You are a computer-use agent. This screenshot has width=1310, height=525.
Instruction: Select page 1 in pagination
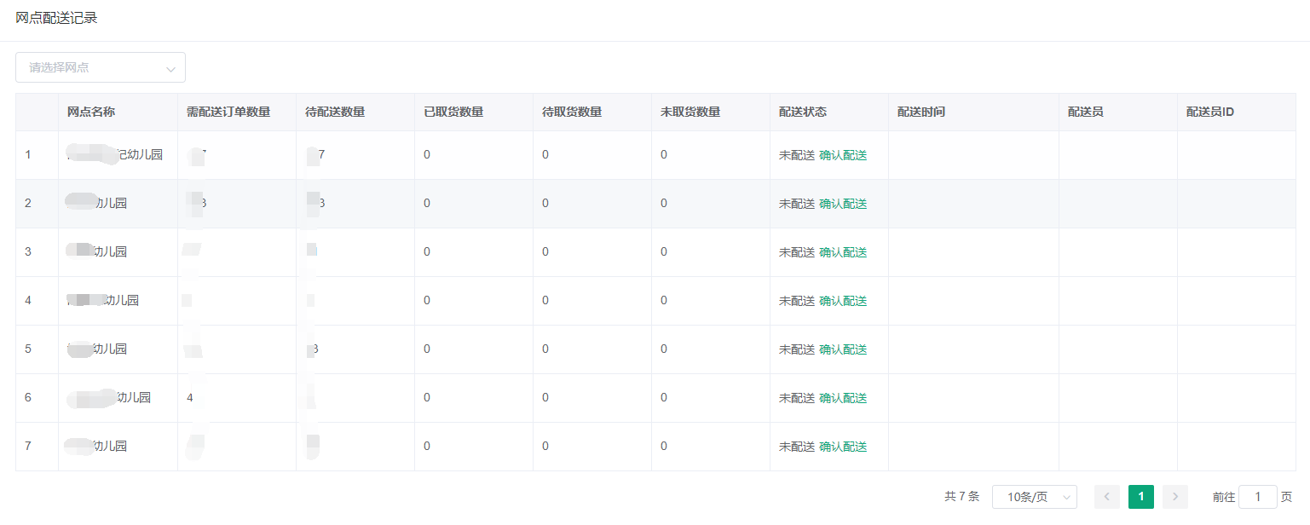click(x=1141, y=497)
